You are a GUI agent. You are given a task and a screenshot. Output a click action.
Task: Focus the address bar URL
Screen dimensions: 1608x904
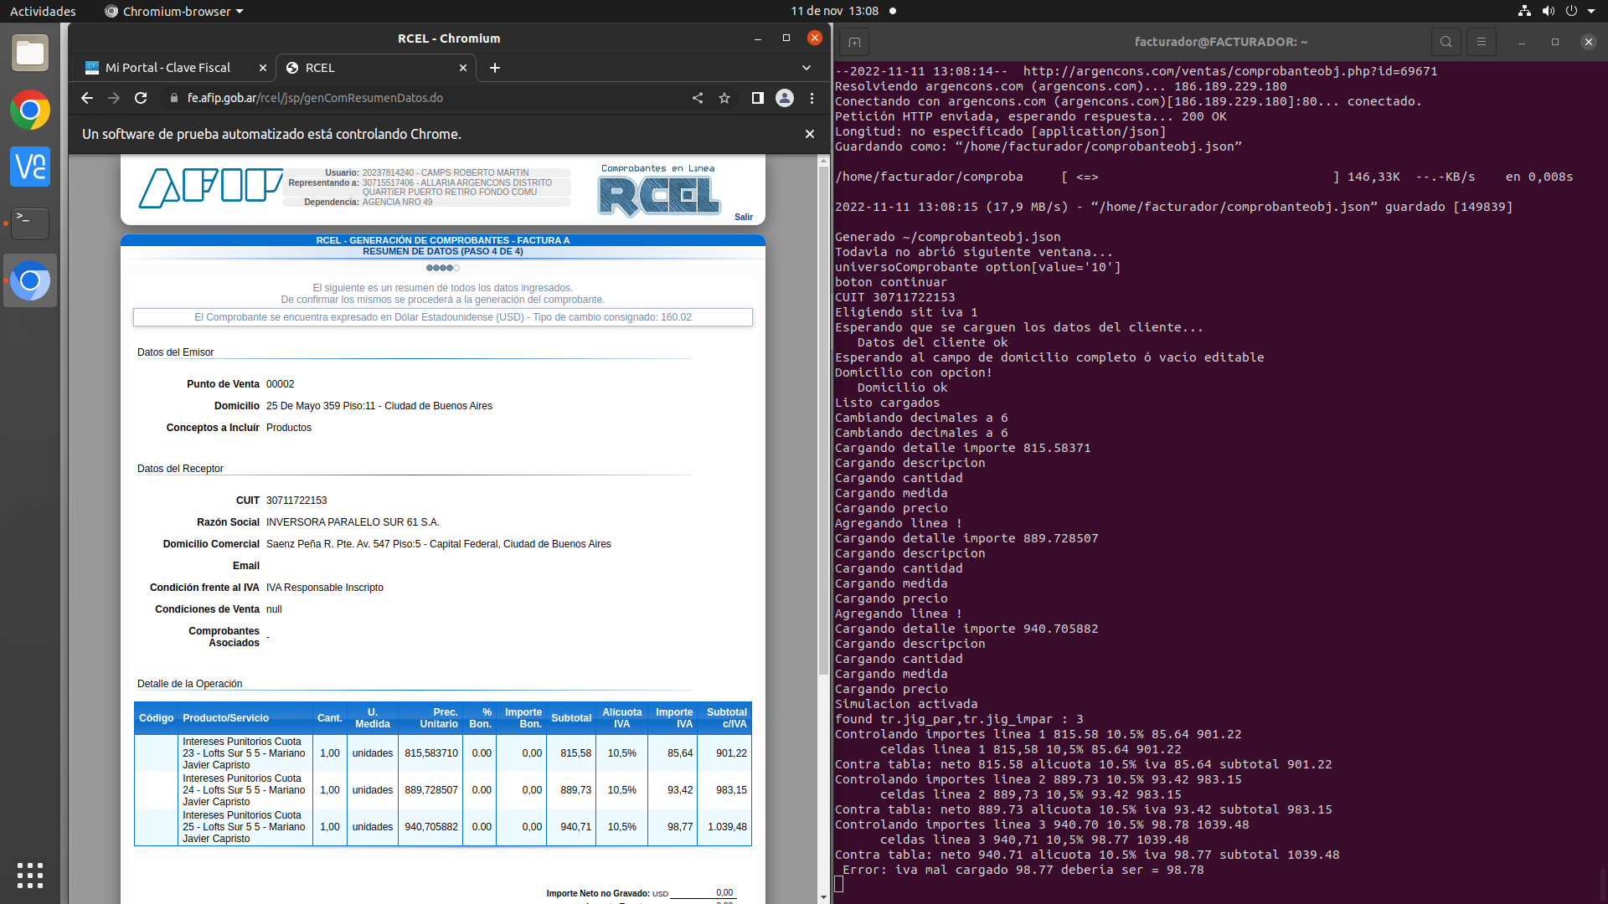pyautogui.click(x=315, y=98)
